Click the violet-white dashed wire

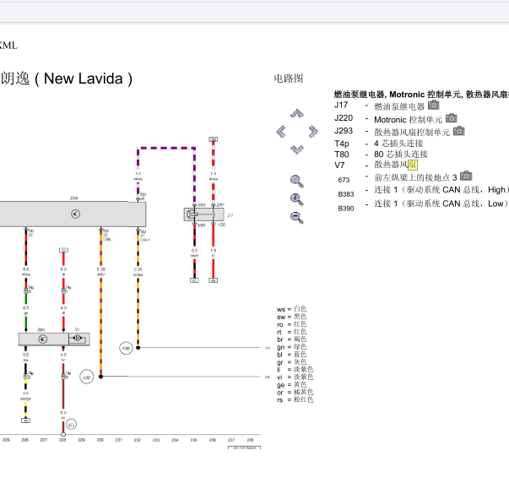tap(166, 148)
